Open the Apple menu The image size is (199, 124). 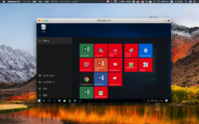click(4, 2)
